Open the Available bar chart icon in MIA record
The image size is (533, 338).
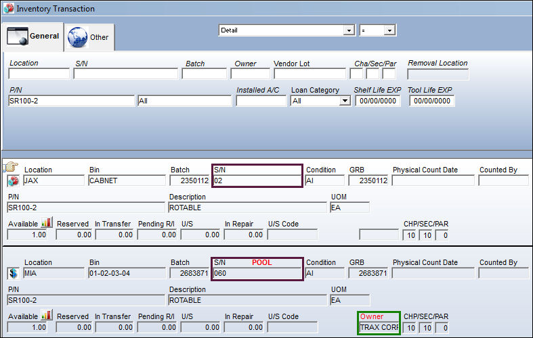pos(46,315)
